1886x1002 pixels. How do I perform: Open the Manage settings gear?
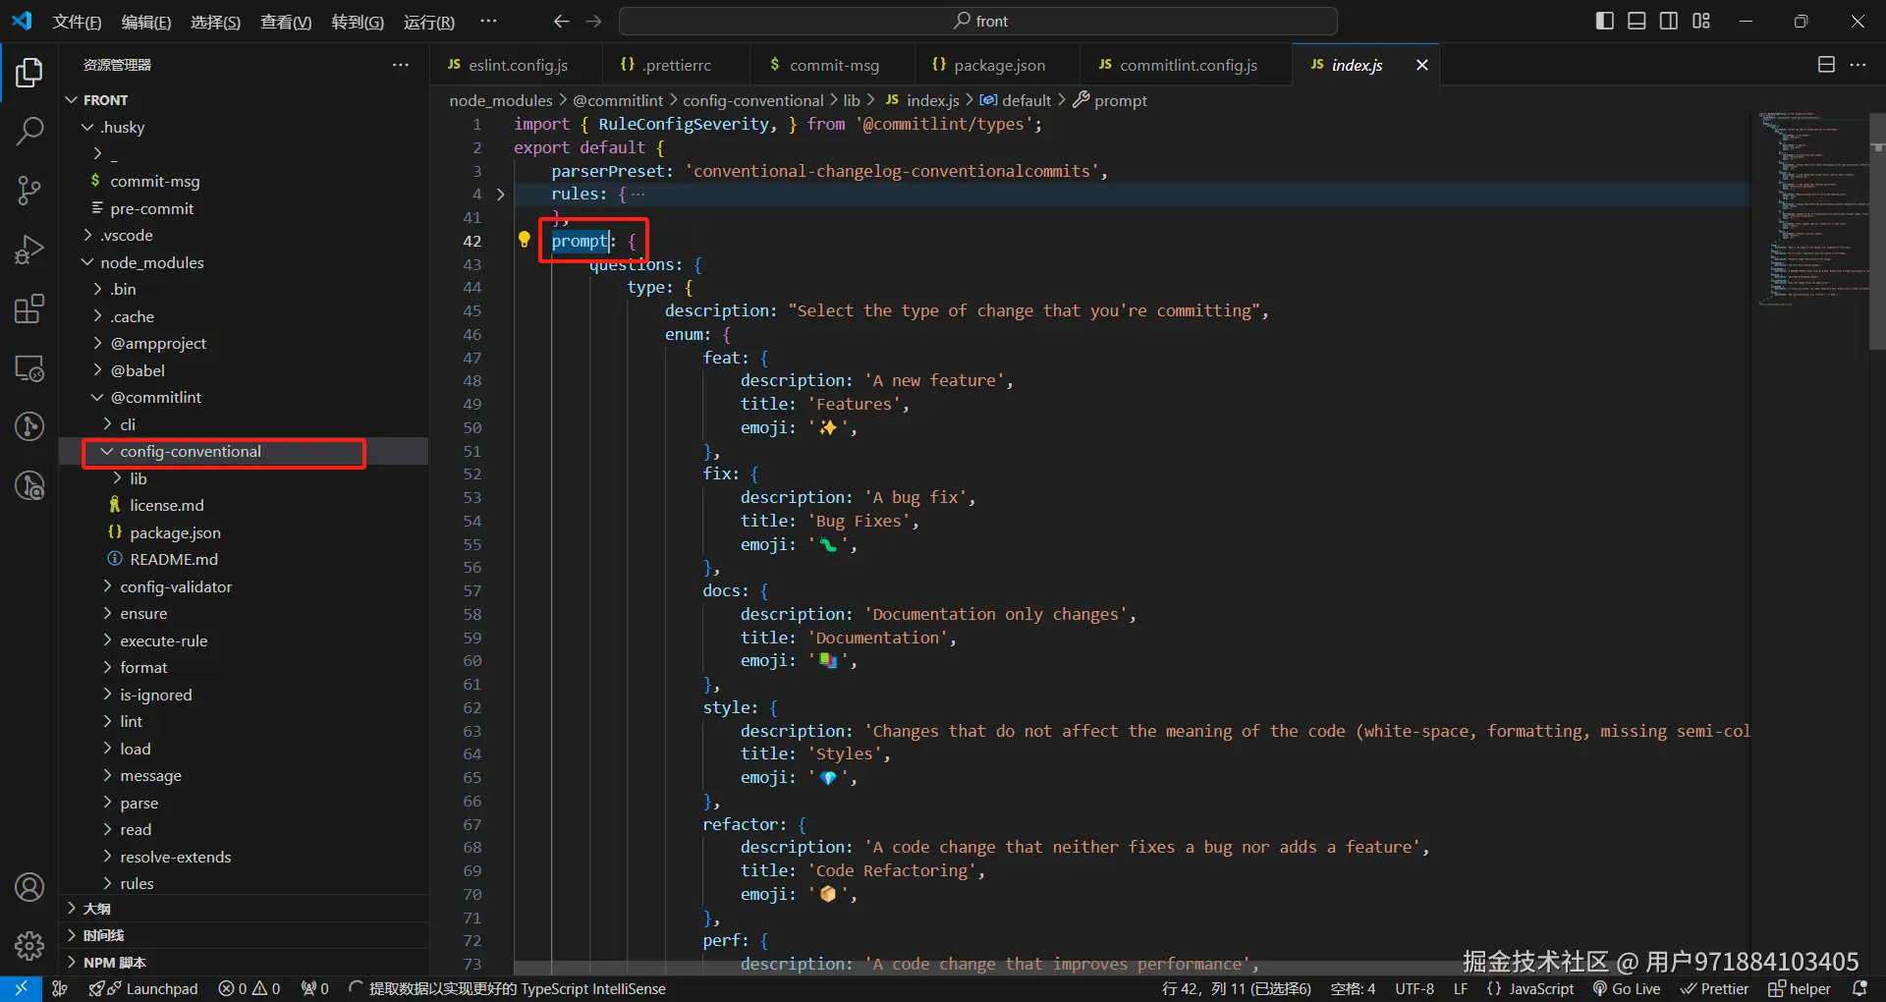click(x=29, y=945)
